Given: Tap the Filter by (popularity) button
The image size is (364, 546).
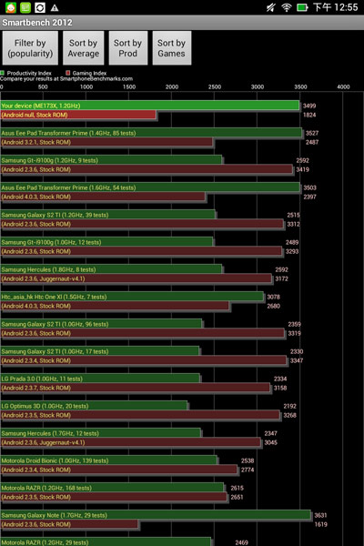Looking at the screenshot, I should pos(30,48).
